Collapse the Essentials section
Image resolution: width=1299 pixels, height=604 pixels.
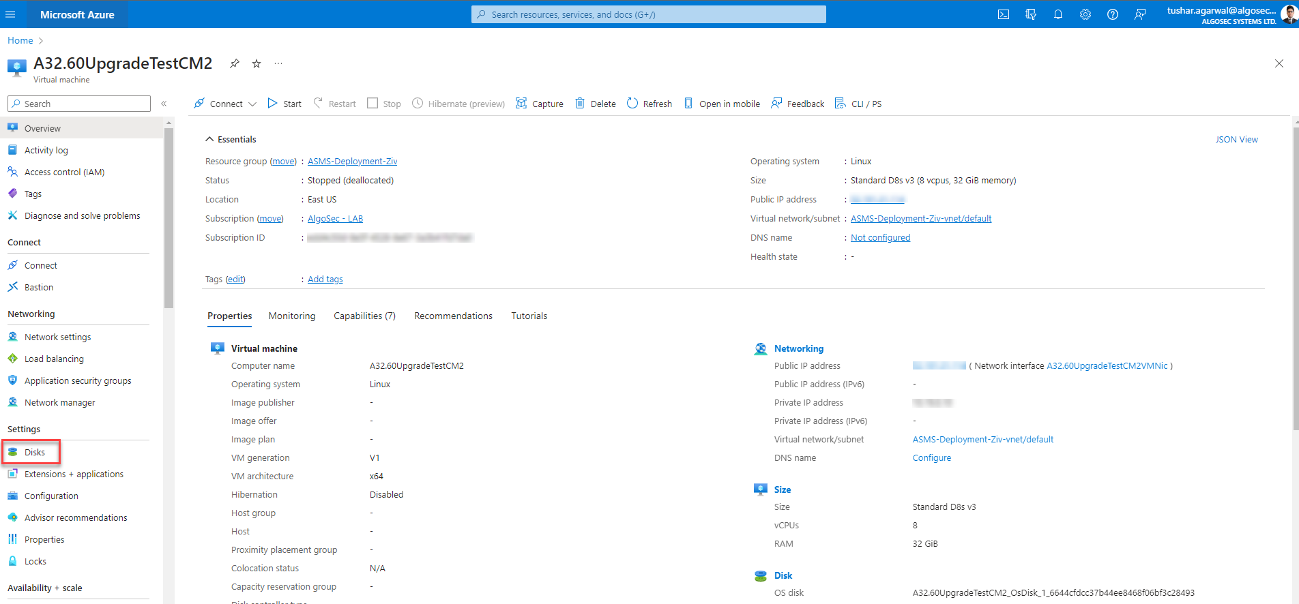[209, 139]
